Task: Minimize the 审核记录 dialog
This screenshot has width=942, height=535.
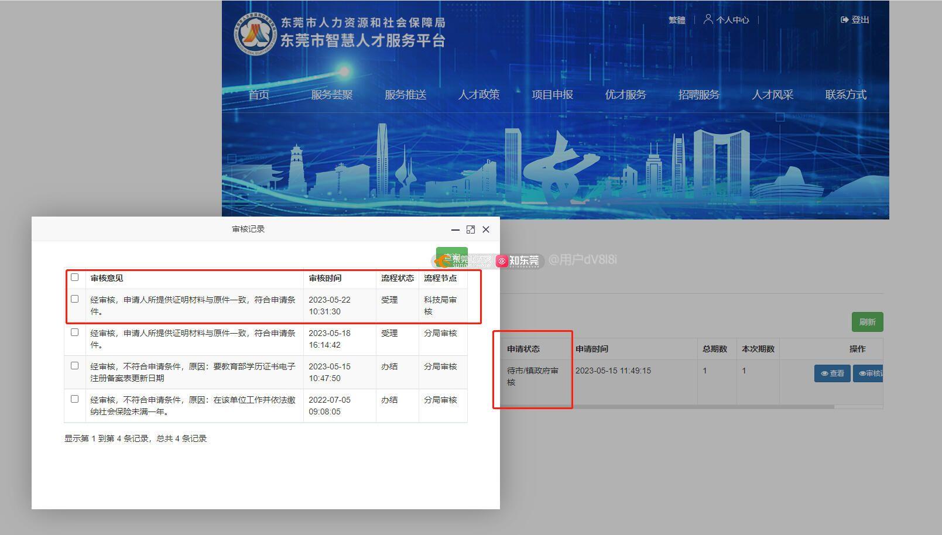Action: [x=455, y=230]
